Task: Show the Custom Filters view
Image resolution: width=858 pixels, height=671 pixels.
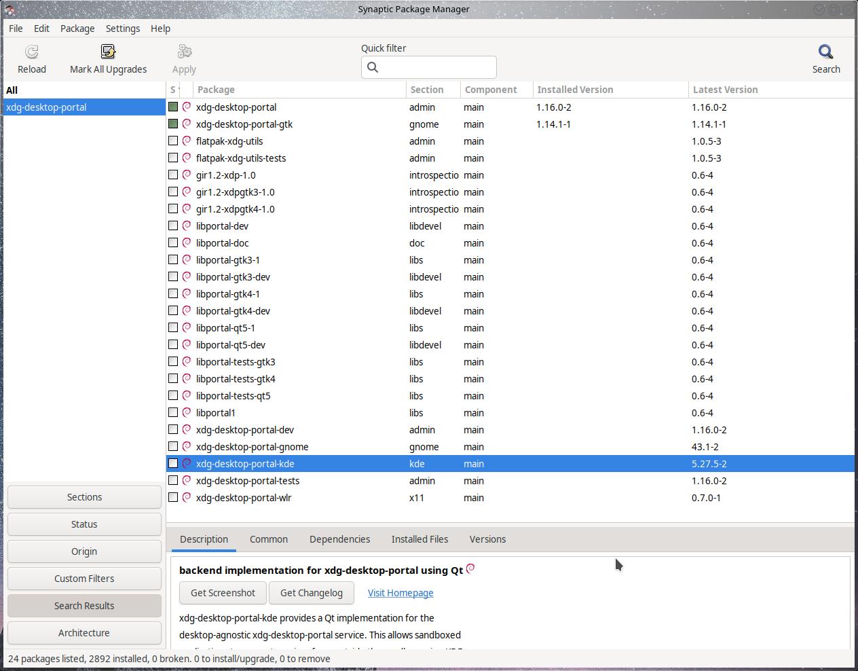Action: (84, 579)
